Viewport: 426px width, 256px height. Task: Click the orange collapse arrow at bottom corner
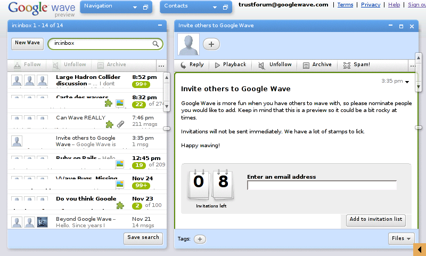[x=419, y=250]
